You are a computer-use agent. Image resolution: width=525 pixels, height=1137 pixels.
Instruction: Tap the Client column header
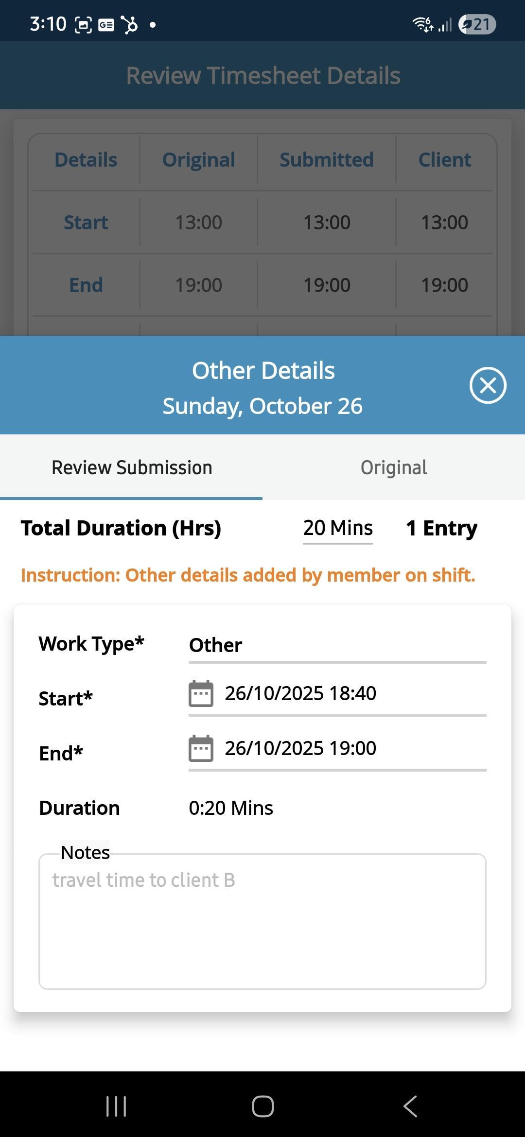tap(444, 160)
